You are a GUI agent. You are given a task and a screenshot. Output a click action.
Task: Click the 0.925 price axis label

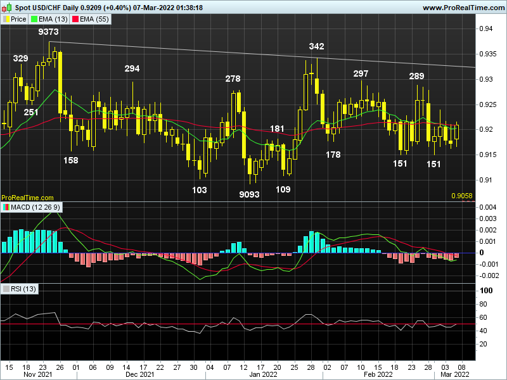pyautogui.click(x=488, y=104)
